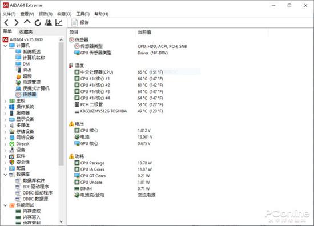Expand the 多媒体 node
314x226 pixels.
pos(5,126)
